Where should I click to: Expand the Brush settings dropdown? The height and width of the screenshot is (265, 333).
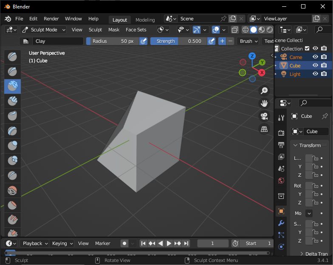[248, 41]
